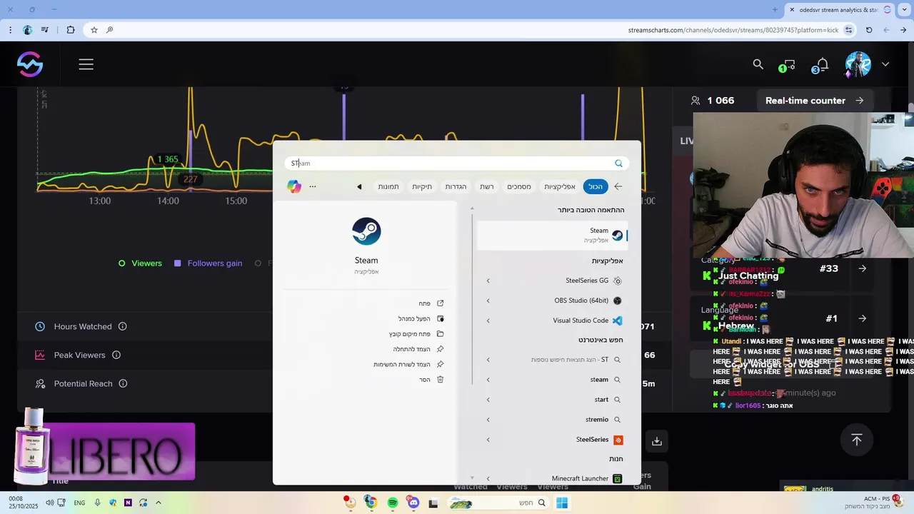Reload the page in the browser
This screenshot has width=914, height=514.
[x=869, y=30]
